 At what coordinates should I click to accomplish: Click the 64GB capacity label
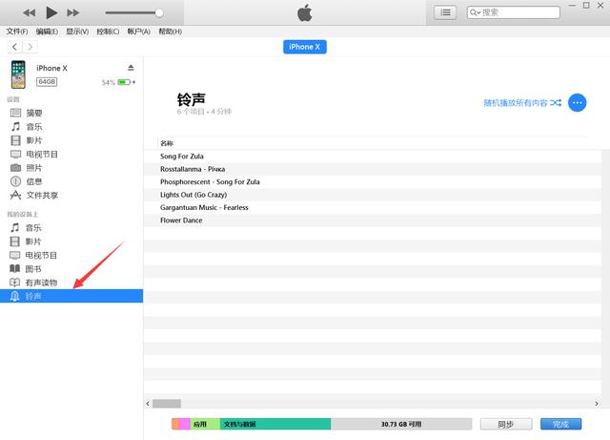tap(47, 82)
